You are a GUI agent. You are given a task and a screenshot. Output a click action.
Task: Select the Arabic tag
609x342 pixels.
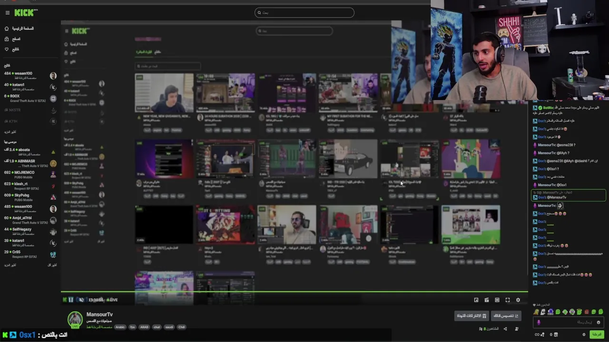(x=120, y=327)
